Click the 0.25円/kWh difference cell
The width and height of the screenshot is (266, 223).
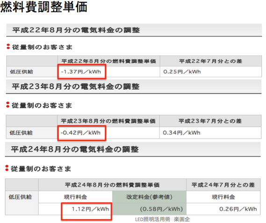point(210,72)
